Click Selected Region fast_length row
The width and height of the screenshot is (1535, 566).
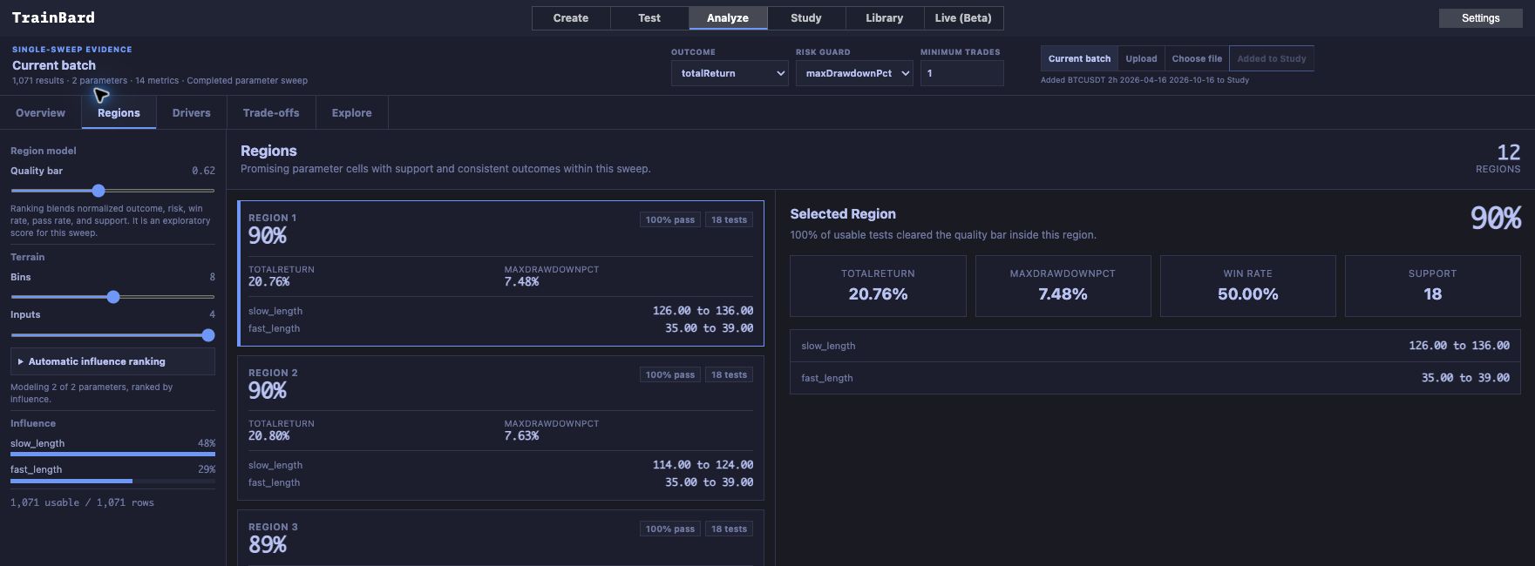pos(1155,378)
